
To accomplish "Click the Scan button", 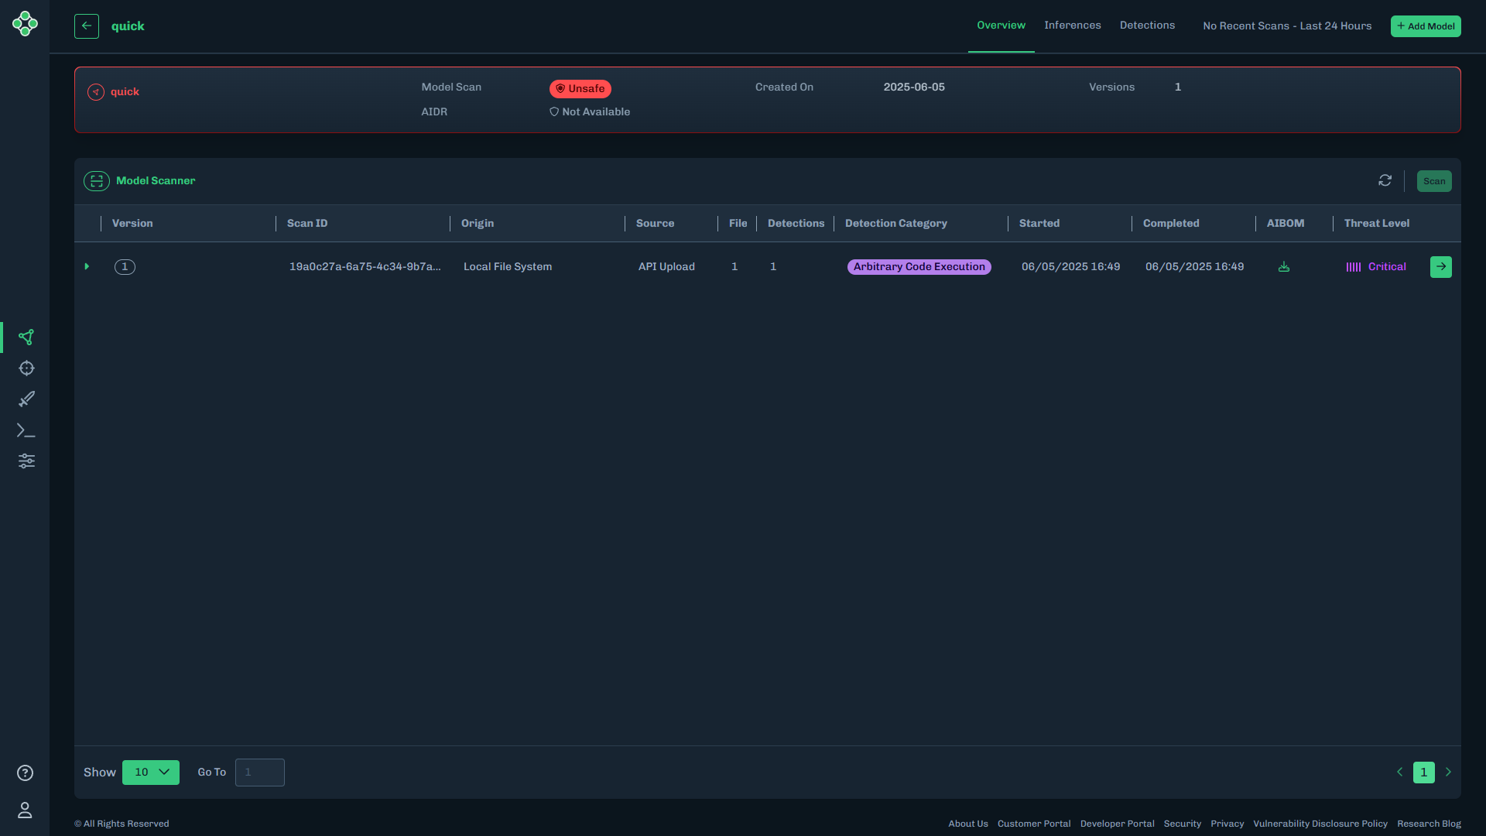I will (1434, 181).
